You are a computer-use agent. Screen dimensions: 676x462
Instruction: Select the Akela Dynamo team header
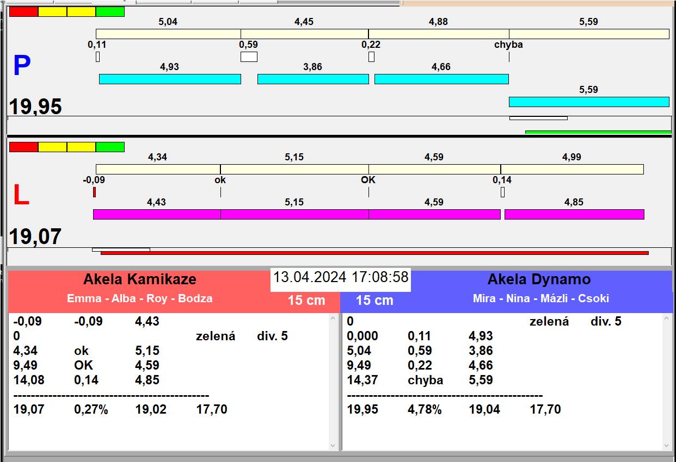click(x=539, y=279)
